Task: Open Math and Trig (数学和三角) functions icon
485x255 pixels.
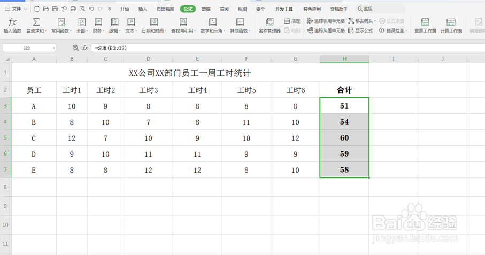Action: 212,22
